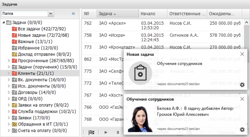Click the Исх. документы folder icon
Viewport: 250px width, 137px height.
(15, 86)
